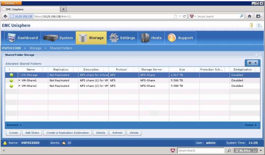The width and height of the screenshot is (265, 155).
Task: Sort by the Protocol column header
Action: 121,69
